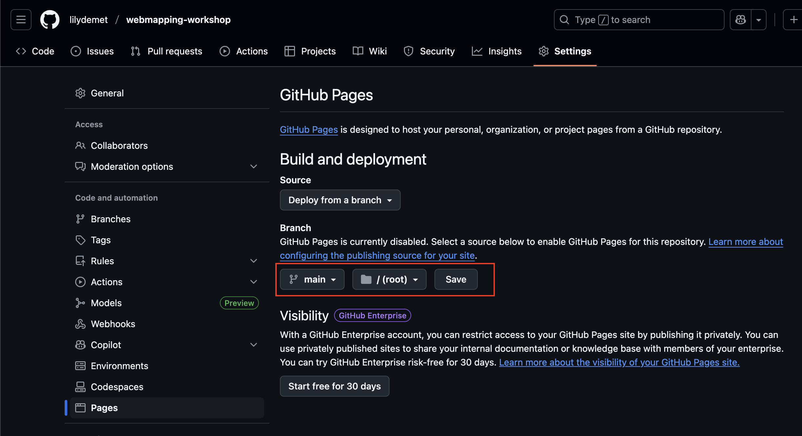Open the main branch selector dropdown
Screen dimensions: 802x436
312,279
